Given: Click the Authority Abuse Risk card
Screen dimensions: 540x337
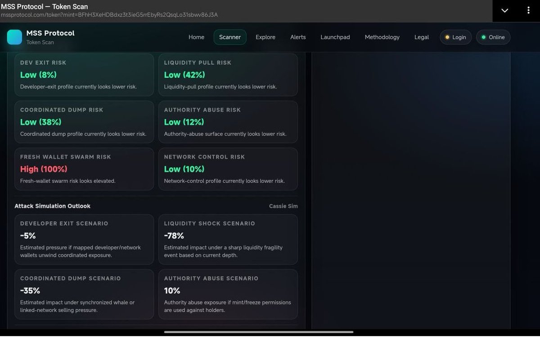Looking at the screenshot, I should [x=228, y=122].
